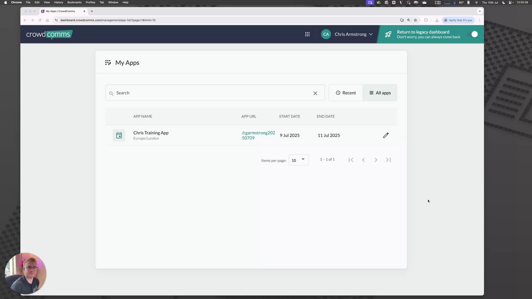Expand the tab search chevron
The height and width of the screenshot is (299, 532).
point(480,11)
